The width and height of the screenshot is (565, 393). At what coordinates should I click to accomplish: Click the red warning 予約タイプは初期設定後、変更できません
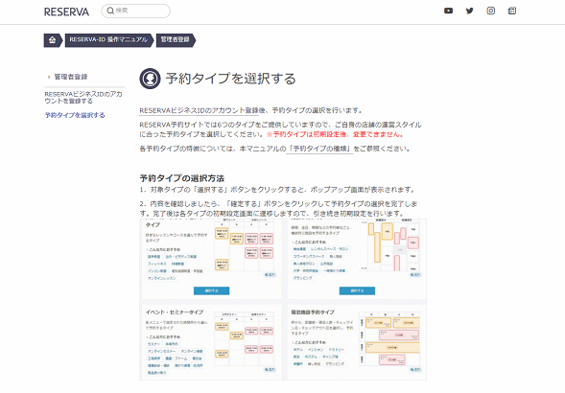point(335,134)
